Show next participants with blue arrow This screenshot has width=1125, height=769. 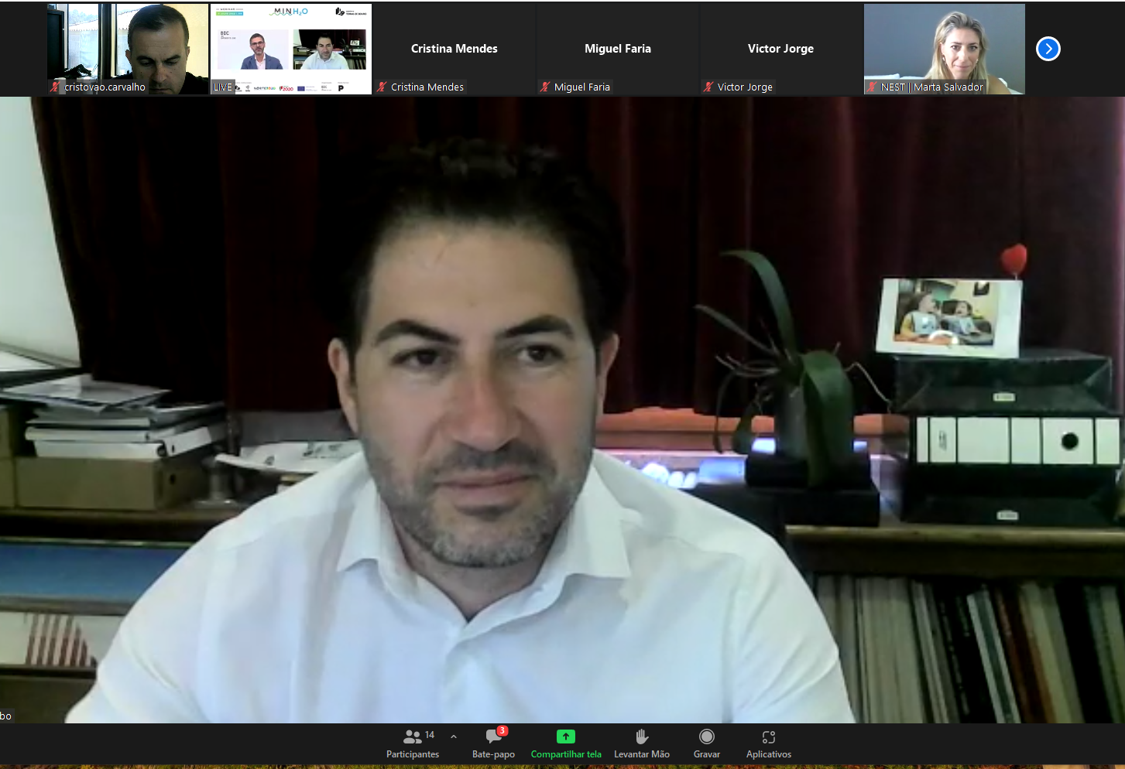click(x=1048, y=49)
